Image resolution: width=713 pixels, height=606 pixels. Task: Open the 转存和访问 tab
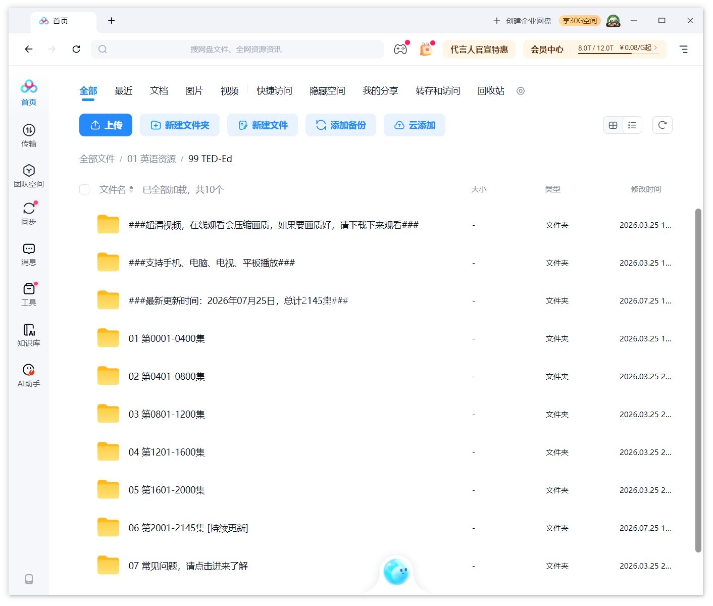tap(438, 91)
